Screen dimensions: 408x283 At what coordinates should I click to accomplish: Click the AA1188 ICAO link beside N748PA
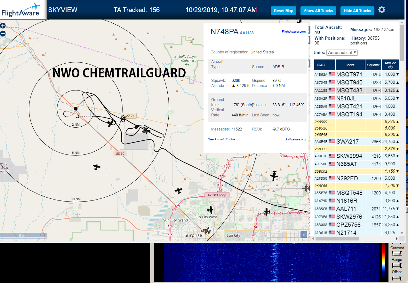point(247,33)
